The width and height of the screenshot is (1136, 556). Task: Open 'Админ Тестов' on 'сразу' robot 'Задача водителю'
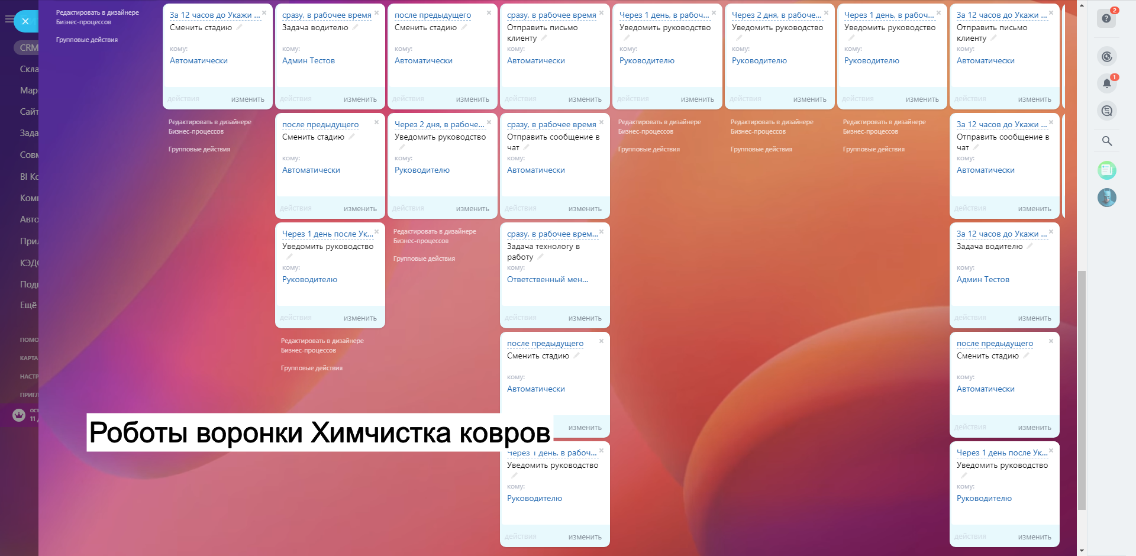tap(308, 61)
